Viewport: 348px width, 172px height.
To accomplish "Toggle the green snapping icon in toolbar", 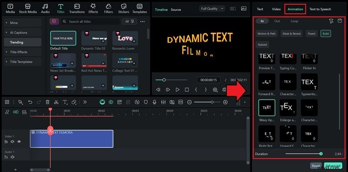I will [x=111, y=102].
